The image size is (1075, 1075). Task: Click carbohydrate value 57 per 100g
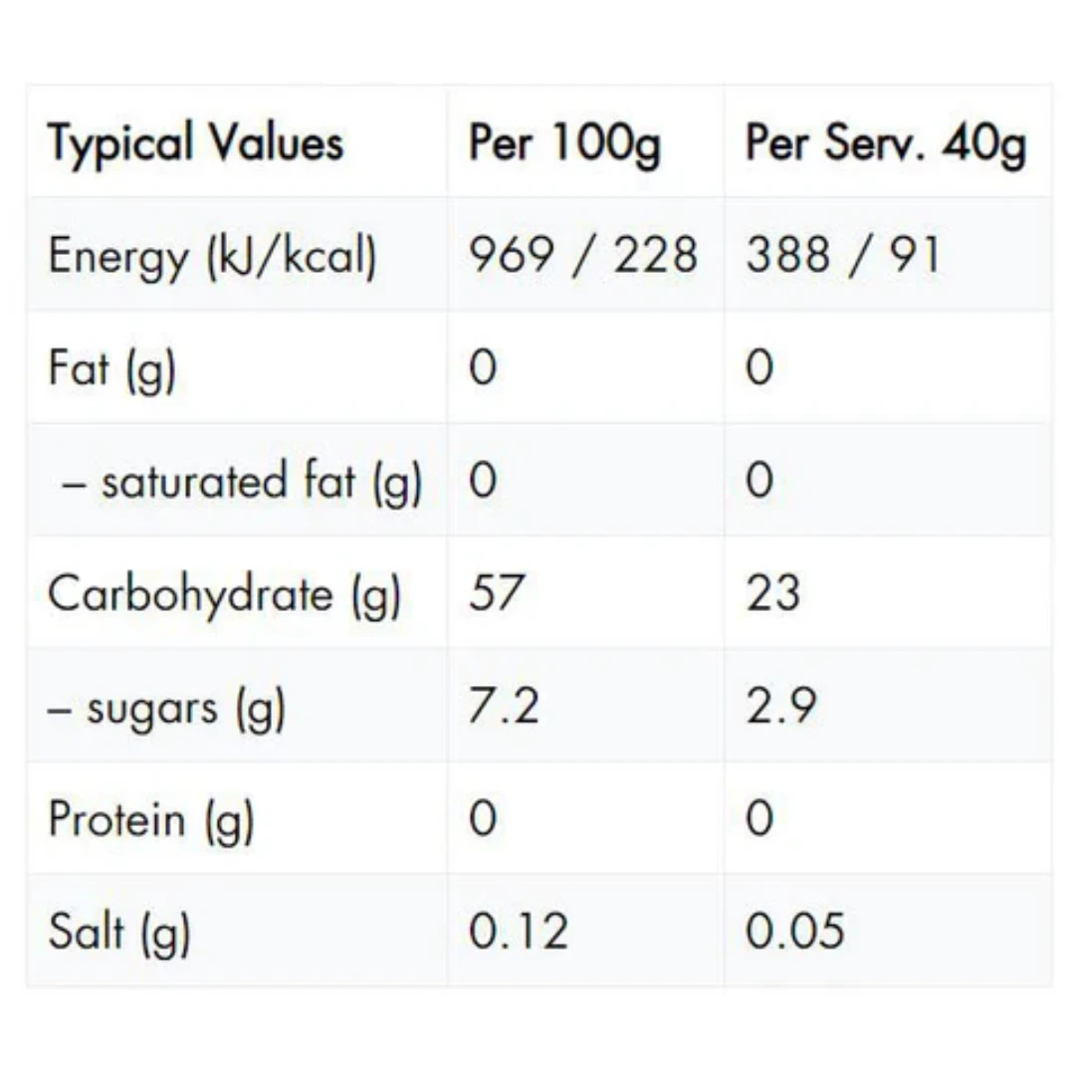(x=497, y=592)
